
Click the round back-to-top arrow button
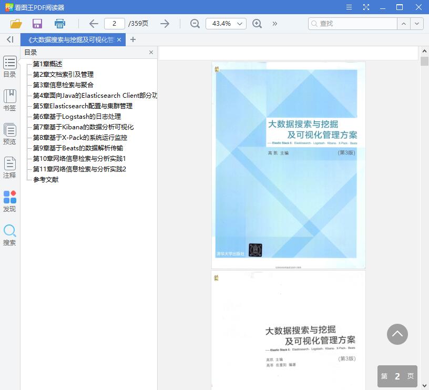coord(397,334)
